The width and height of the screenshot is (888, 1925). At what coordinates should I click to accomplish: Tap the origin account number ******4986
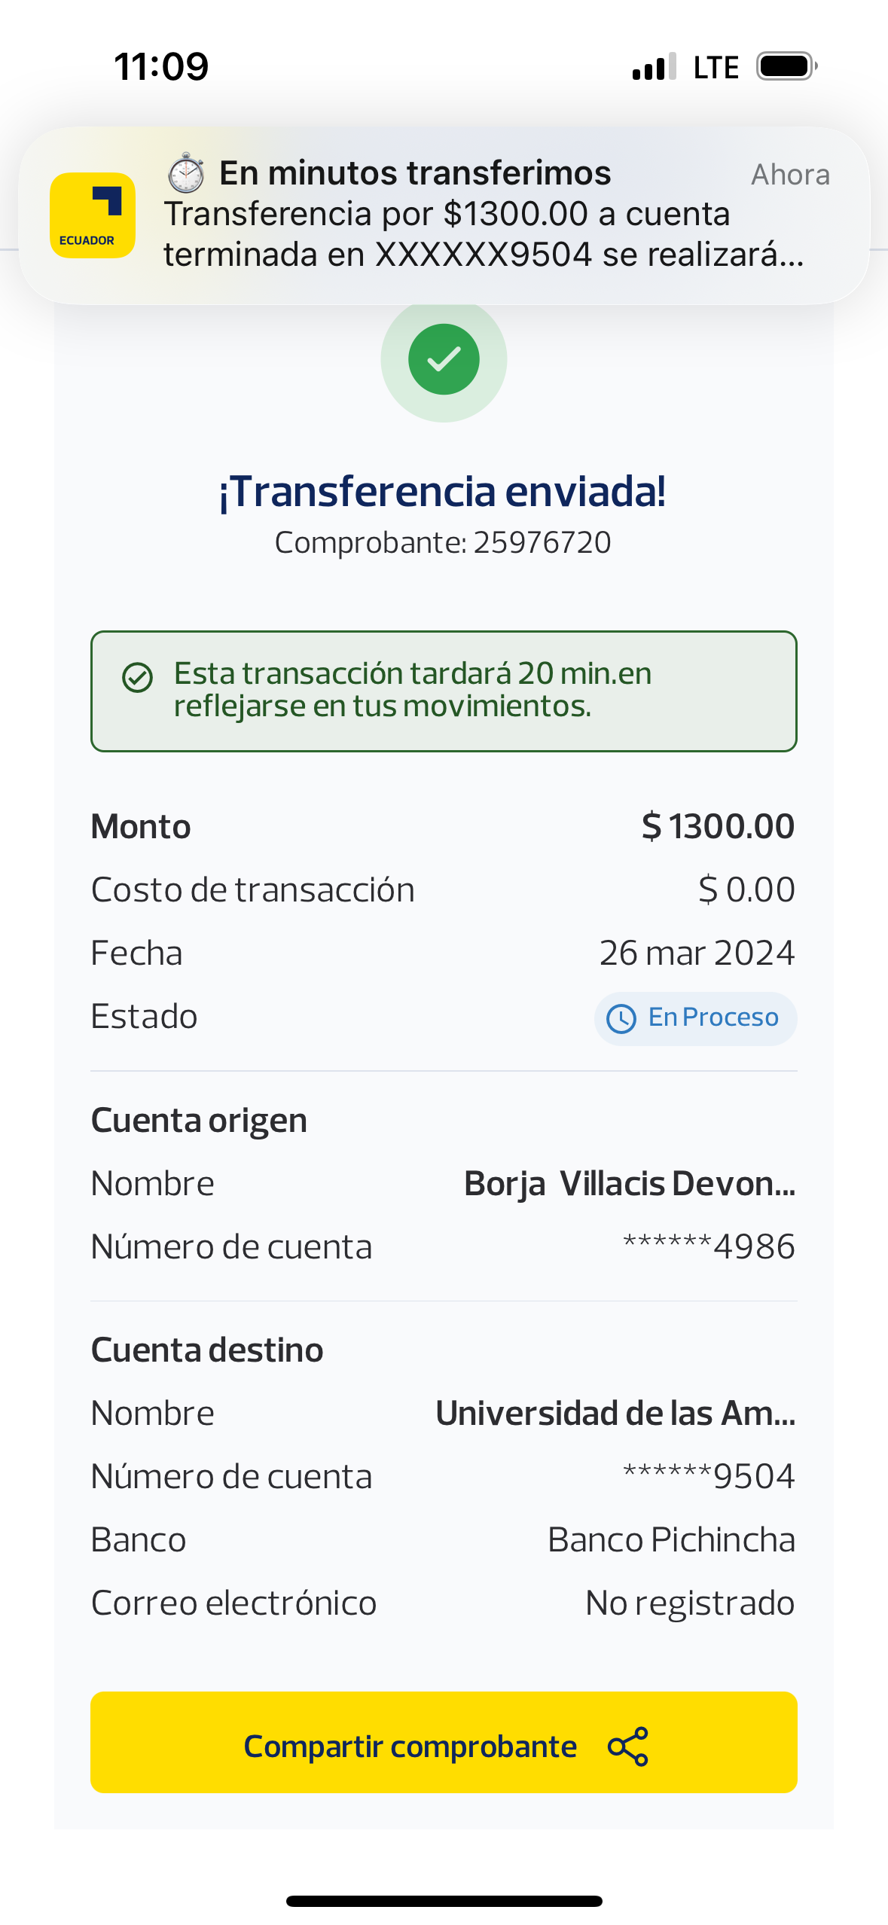click(x=709, y=1246)
